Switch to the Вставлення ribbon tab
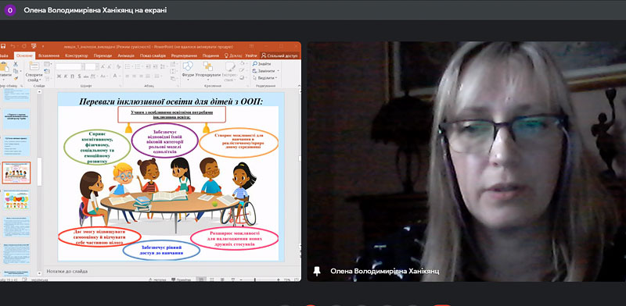The height and width of the screenshot is (306, 626). pyautogui.click(x=49, y=55)
